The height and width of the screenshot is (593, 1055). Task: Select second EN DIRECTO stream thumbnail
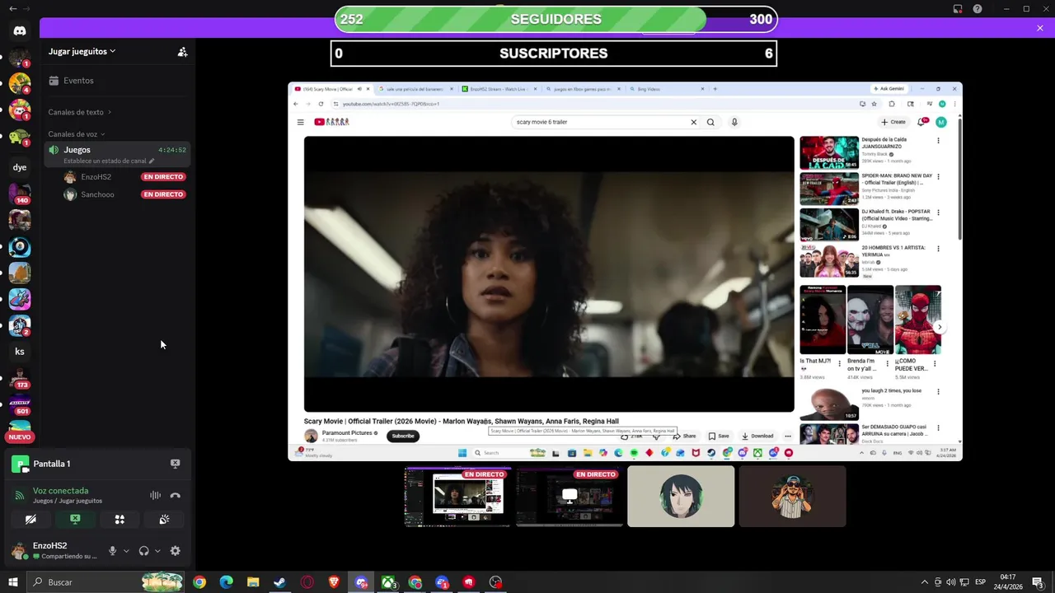[570, 497]
